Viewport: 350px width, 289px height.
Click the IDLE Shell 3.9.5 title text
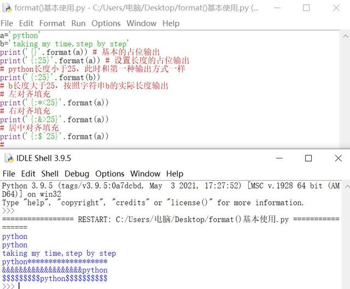click(x=44, y=158)
